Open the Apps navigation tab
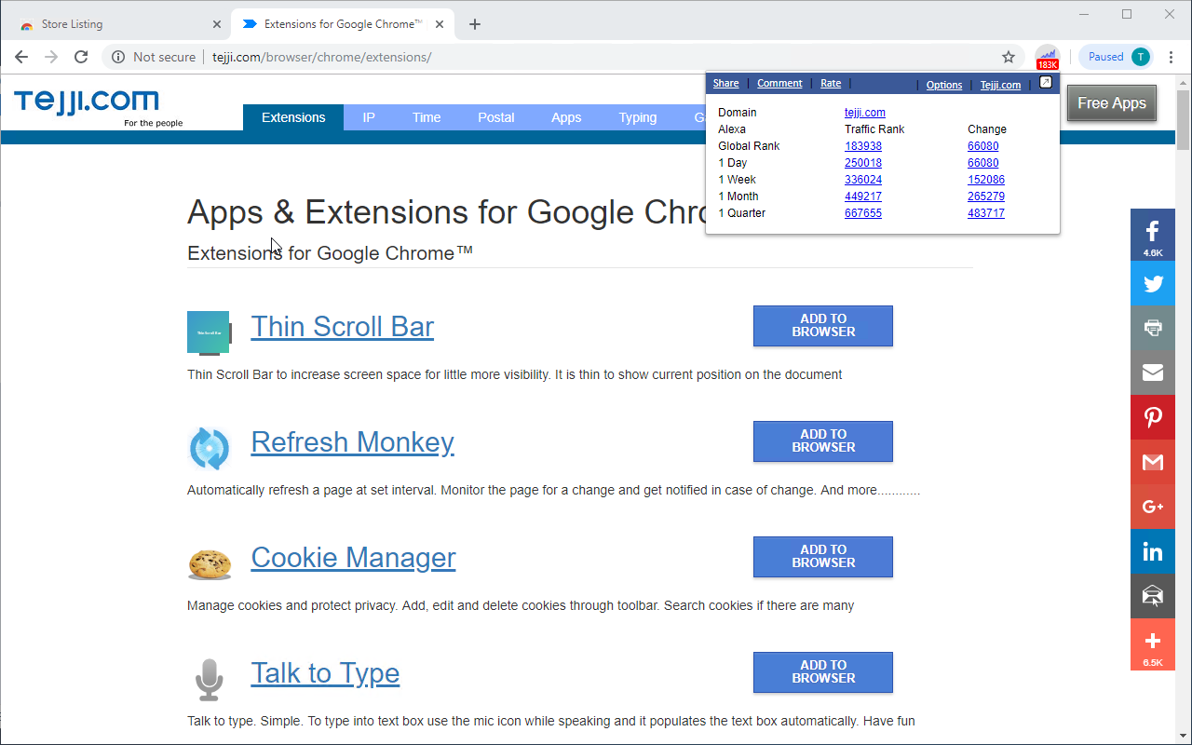The width and height of the screenshot is (1192, 745). click(x=566, y=117)
